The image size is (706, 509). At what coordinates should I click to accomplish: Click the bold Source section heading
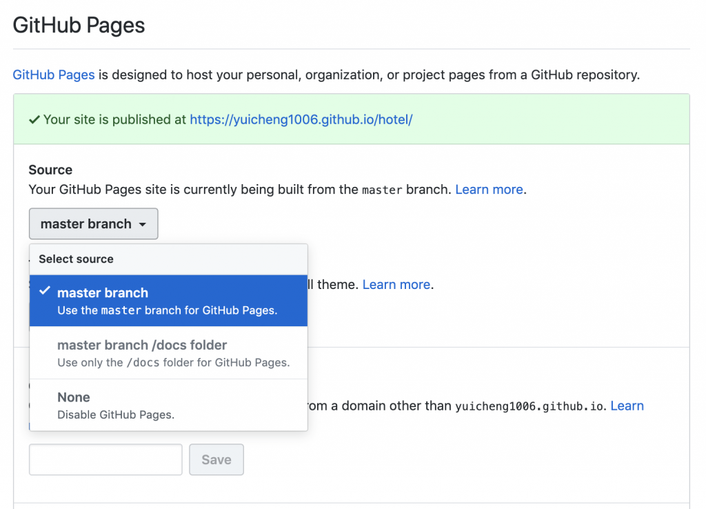(x=50, y=170)
